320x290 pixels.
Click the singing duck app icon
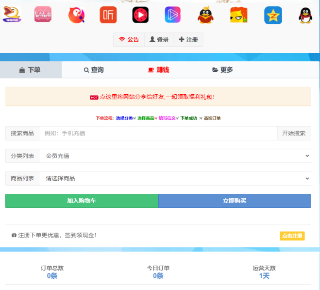pos(12,14)
